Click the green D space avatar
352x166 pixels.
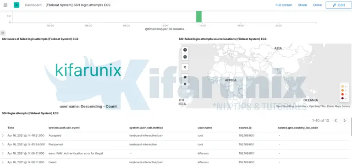point(16,5)
